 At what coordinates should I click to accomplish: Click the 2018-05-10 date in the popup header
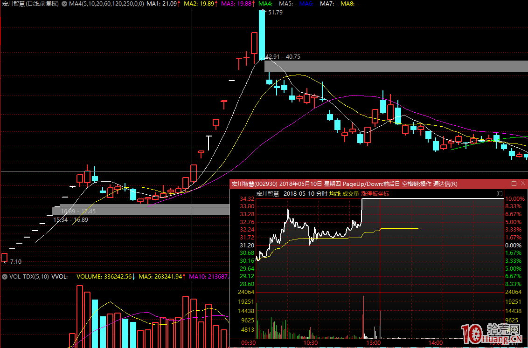coord(299,194)
